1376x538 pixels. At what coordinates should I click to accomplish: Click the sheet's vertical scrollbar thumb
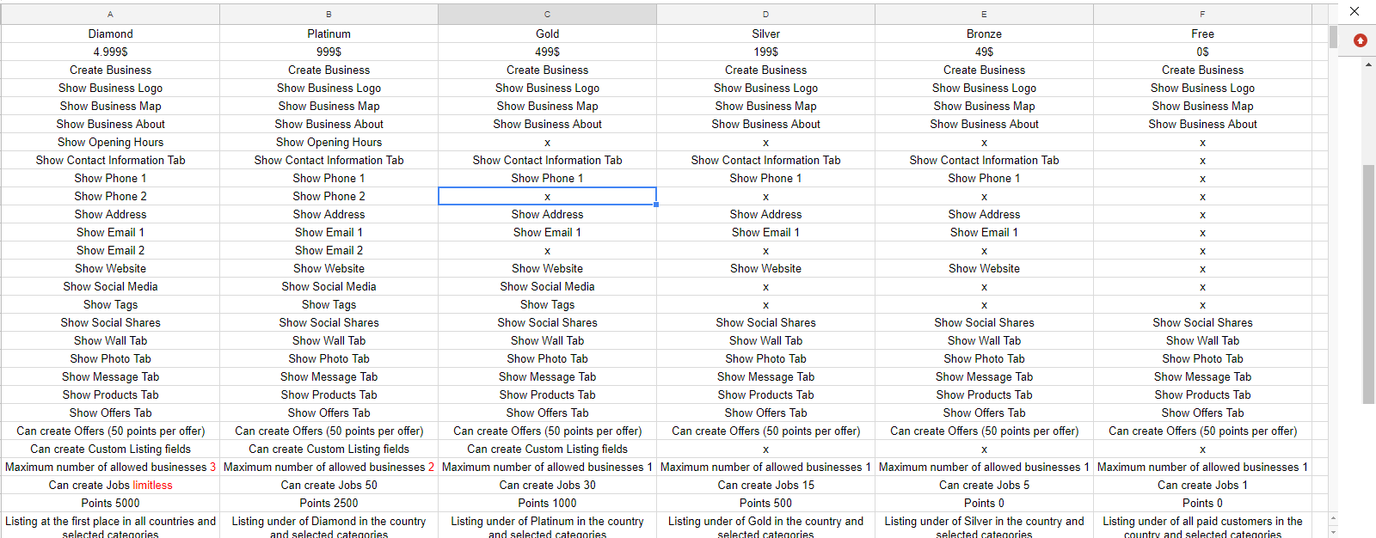(1333, 37)
